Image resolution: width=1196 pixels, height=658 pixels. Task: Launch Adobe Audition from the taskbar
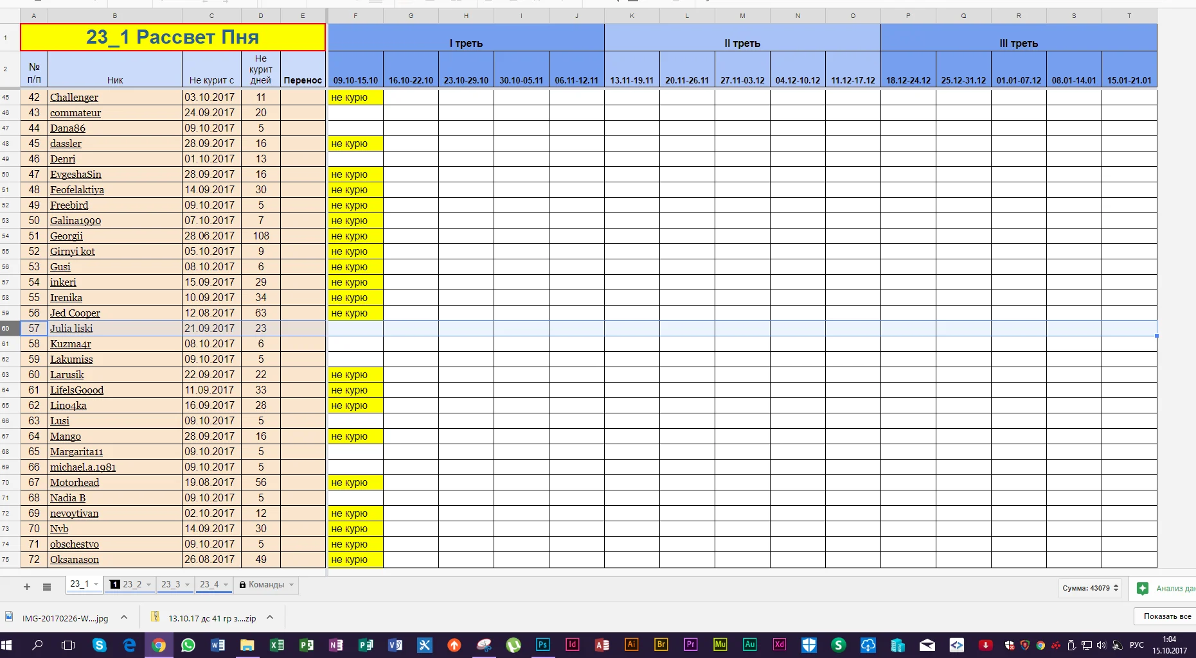(750, 645)
